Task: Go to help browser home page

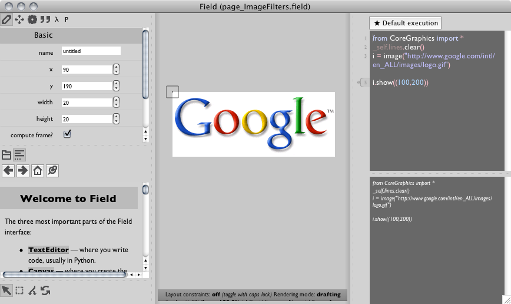Action: coord(38,171)
